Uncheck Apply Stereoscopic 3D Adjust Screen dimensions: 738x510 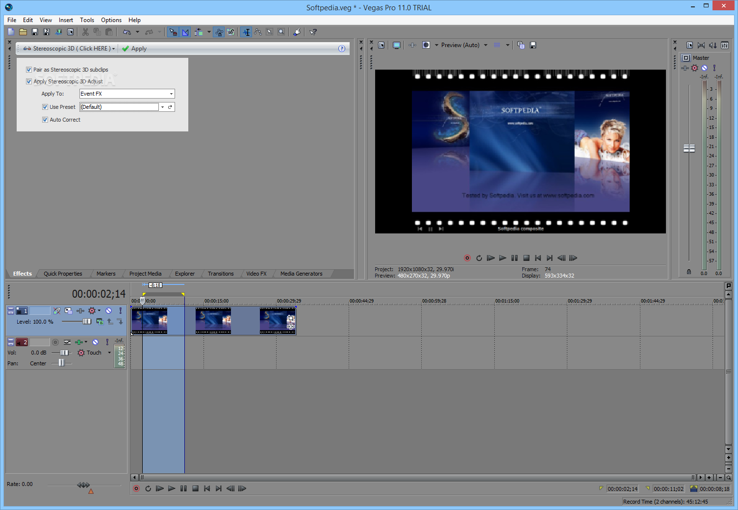point(29,81)
